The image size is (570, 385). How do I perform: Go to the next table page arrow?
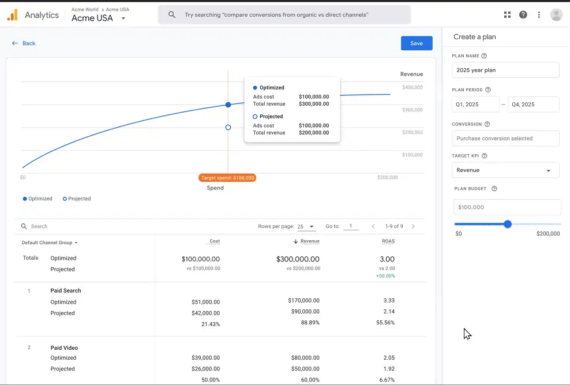coord(413,227)
